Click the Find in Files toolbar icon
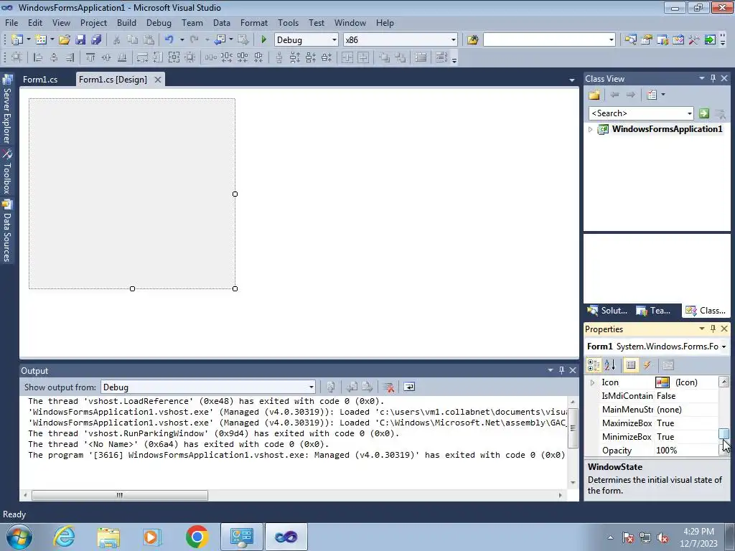735x551 pixels. [x=472, y=40]
